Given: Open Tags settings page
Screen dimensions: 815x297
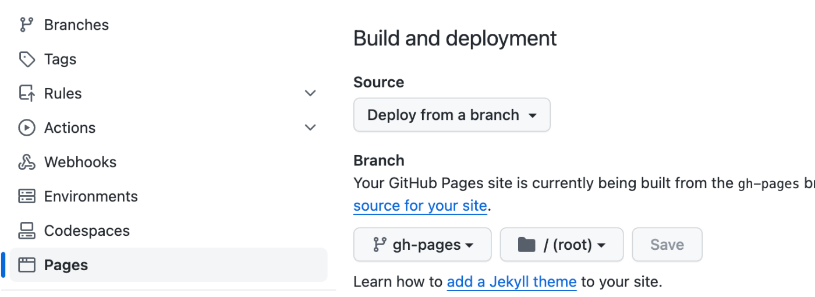Looking at the screenshot, I should pyautogui.click(x=169, y=59).
